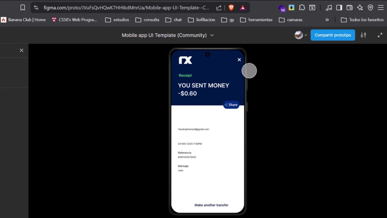Open the purple extension with badge 14
The image size is (387, 218).
282,8
